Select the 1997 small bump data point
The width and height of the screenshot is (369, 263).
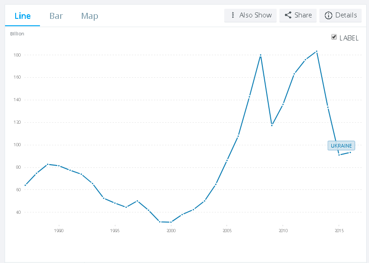point(137,201)
